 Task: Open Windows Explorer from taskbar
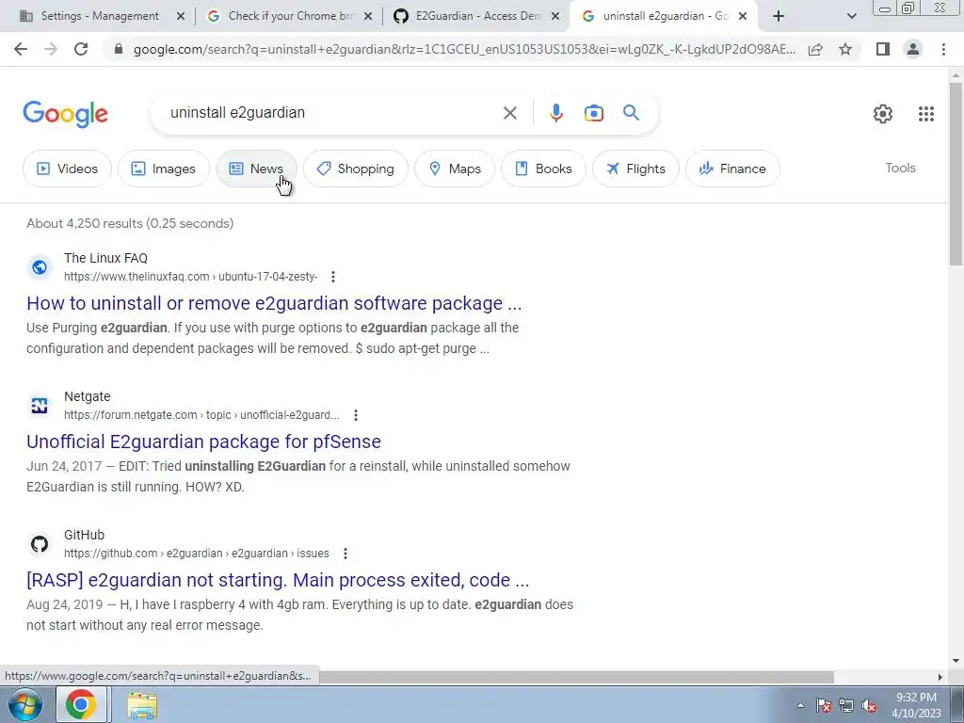[142, 705]
